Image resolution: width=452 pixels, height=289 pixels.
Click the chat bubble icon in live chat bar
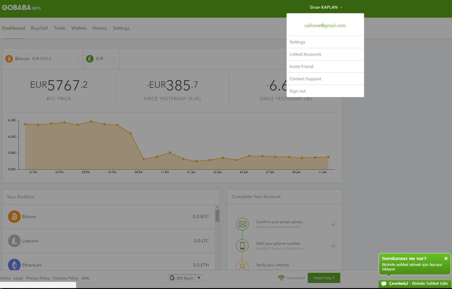(x=384, y=284)
